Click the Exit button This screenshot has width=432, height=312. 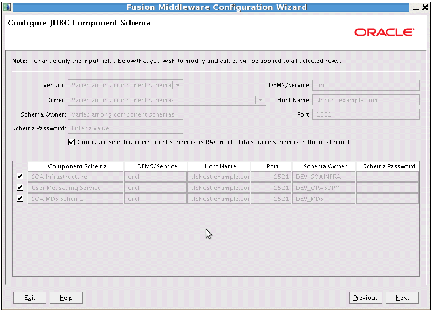coord(30,298)
